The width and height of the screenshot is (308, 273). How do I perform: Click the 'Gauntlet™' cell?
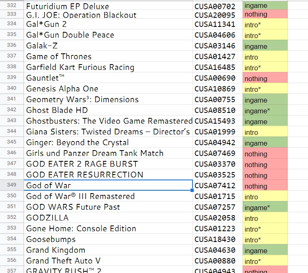[108, 78]
